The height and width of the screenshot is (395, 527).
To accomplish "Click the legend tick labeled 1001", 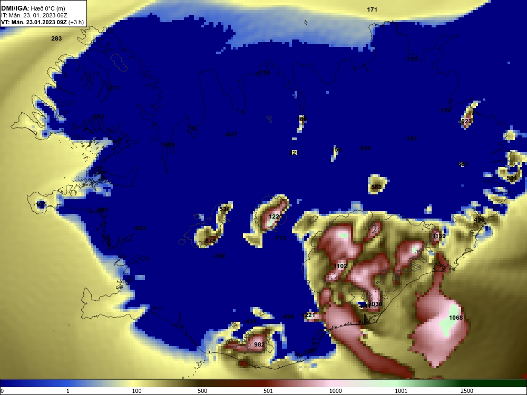I will pyautogui.click(x=401, y=391).
